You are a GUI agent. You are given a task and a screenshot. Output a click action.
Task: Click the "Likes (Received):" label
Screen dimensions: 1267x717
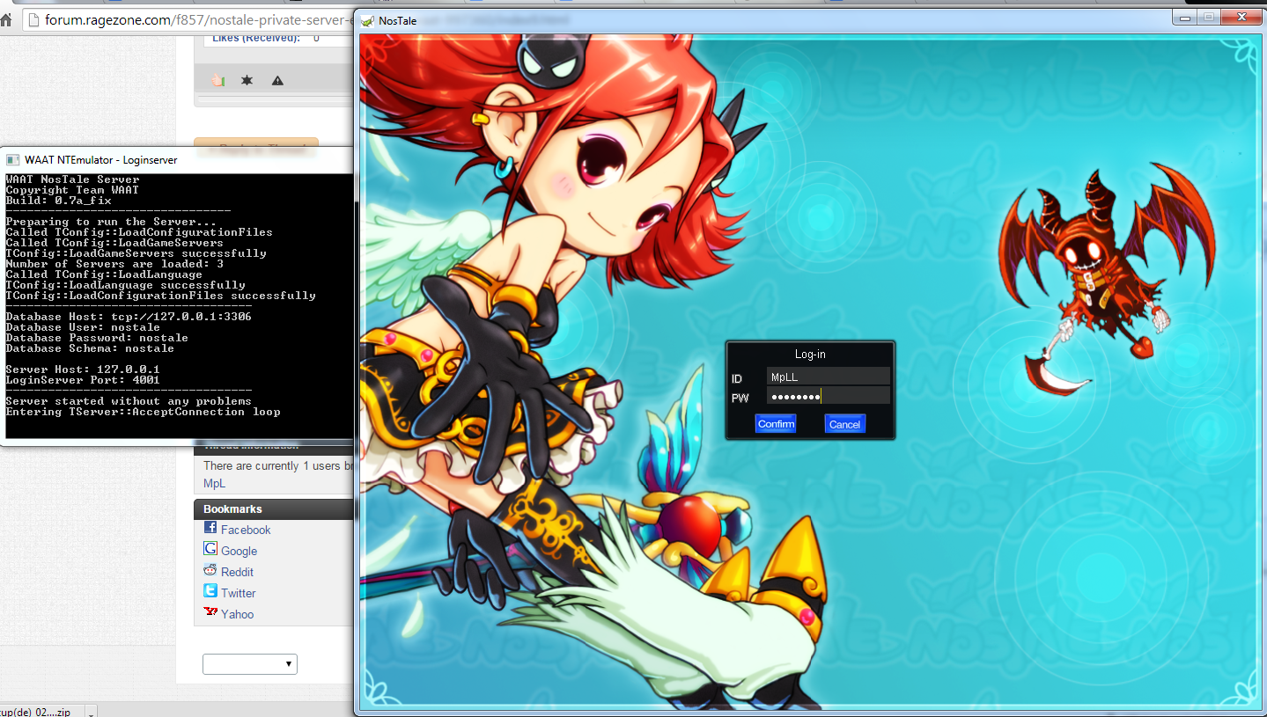255,38
